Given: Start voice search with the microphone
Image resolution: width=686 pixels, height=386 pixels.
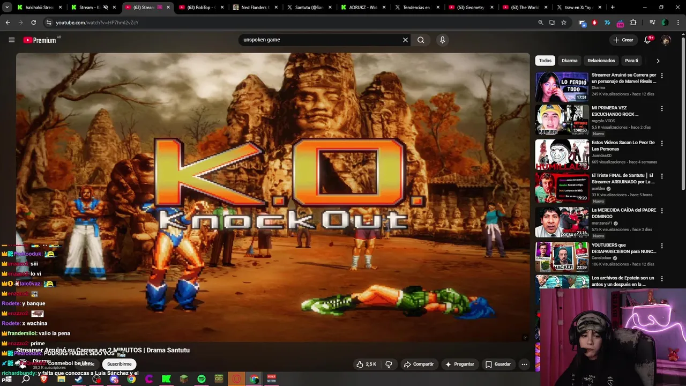Looking at the screenshot, I should [x=442, y=40].
